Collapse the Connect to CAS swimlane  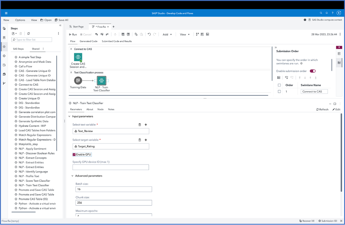tap(71, 49)
